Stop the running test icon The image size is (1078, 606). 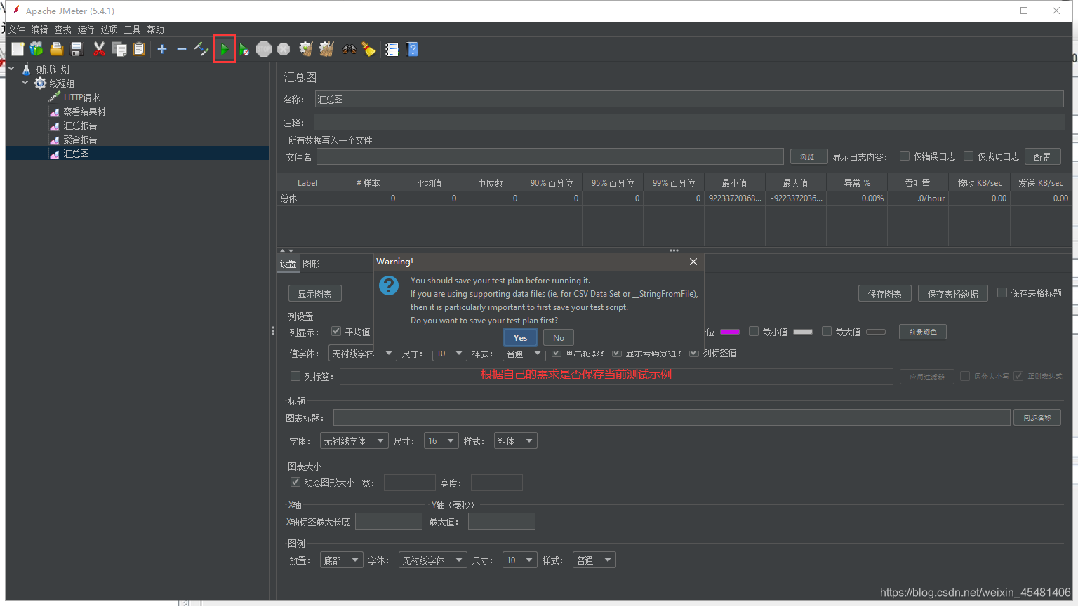click(x=264, y=49)
